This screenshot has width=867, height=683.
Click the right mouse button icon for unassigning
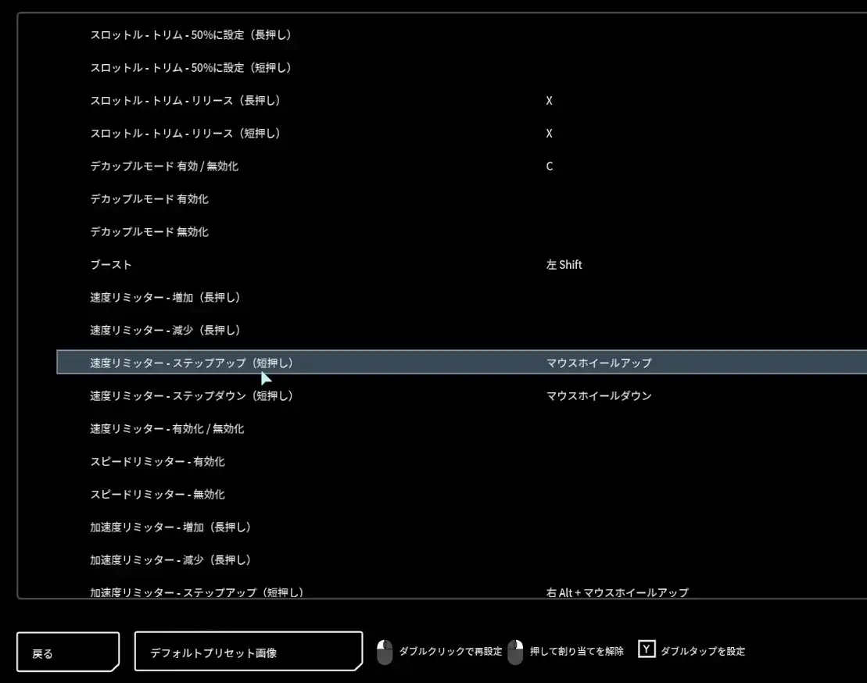coord(514,652)
